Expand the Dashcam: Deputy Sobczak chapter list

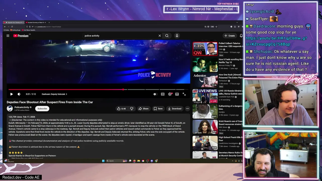55,94
